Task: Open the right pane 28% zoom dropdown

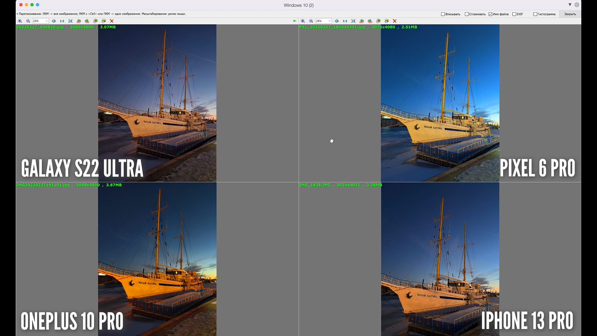Action: [x=329, y=21]
